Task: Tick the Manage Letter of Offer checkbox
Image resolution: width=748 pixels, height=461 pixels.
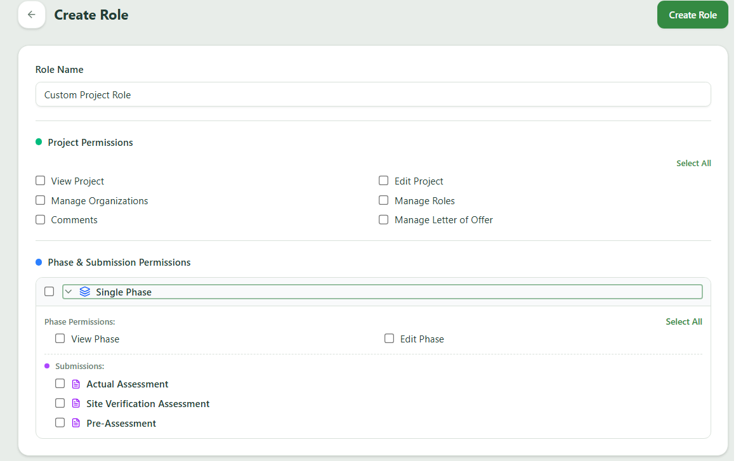Action: tap(384, 220)
